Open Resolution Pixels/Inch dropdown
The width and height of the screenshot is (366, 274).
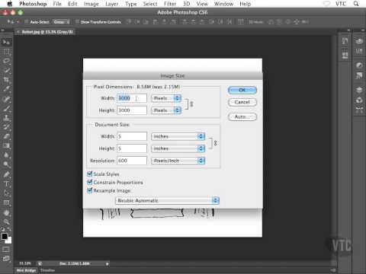pyautogui.click(x=178, y=161)
